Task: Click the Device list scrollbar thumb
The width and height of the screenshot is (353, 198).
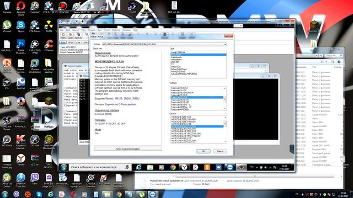Action: coord(225,123)
